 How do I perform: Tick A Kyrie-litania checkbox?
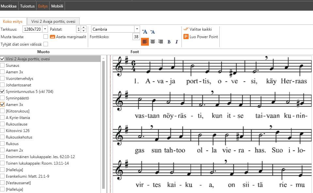coord(2,117)
